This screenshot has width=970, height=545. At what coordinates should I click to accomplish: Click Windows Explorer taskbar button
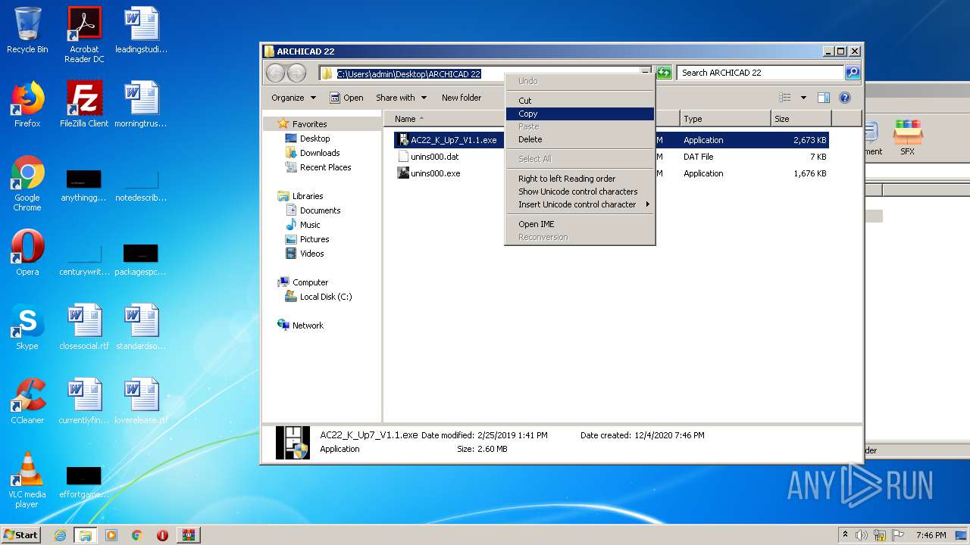[x=86, y=535]
